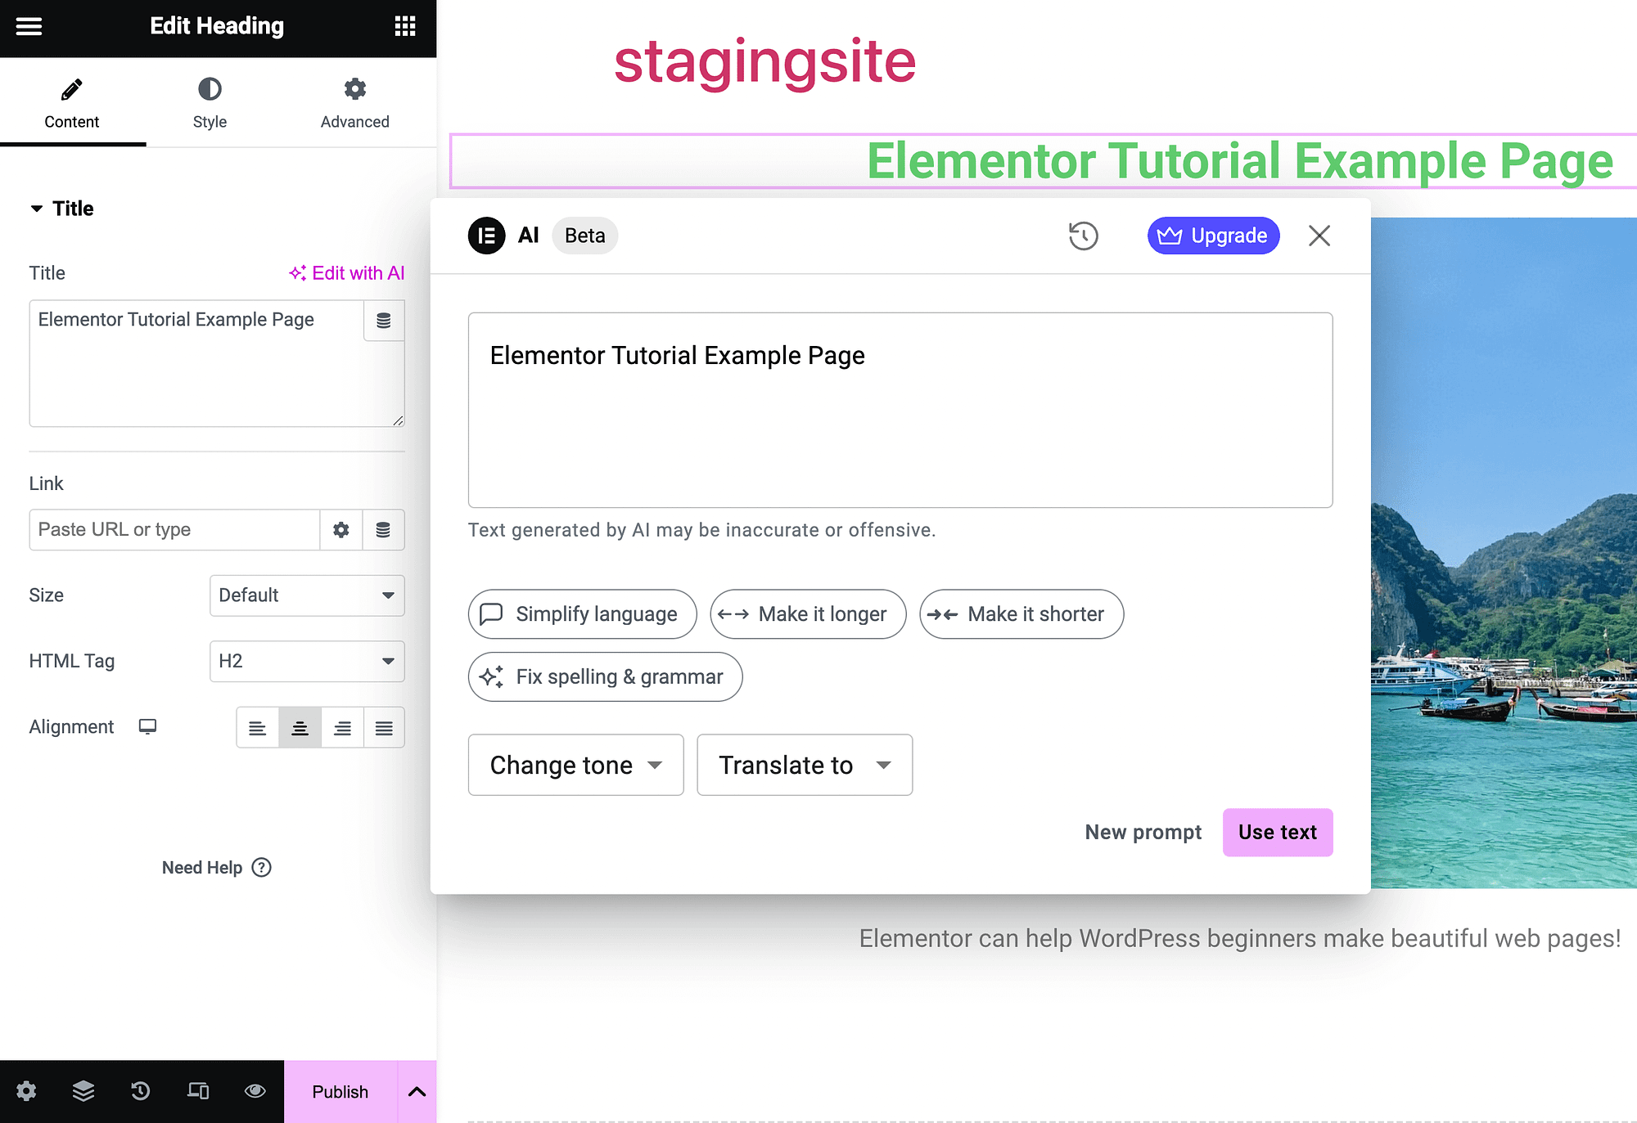Expand the HTML Tag H2 dropdown
This screenshot has width=1637, height=1123.
pyautogui.click(x=306, y=660)
